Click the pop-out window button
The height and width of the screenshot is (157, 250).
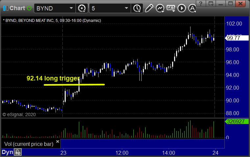pyautogui.click(x=211, y=4)
